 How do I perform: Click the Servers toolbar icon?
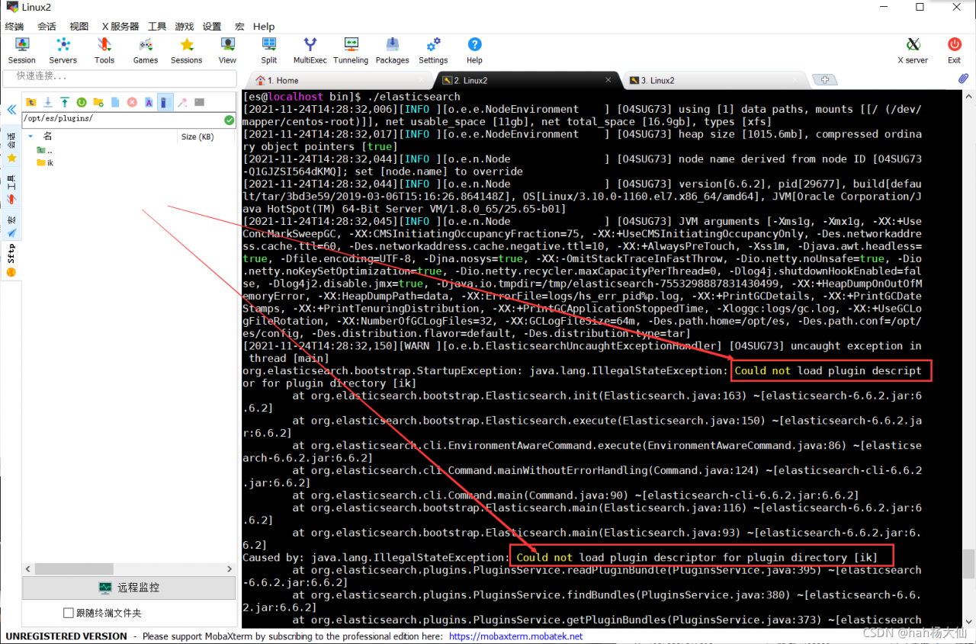[63, 51]
